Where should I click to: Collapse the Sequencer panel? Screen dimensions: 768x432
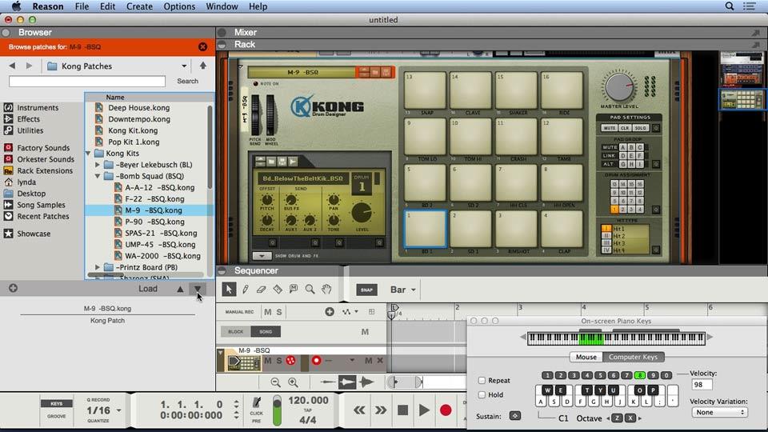222,270
